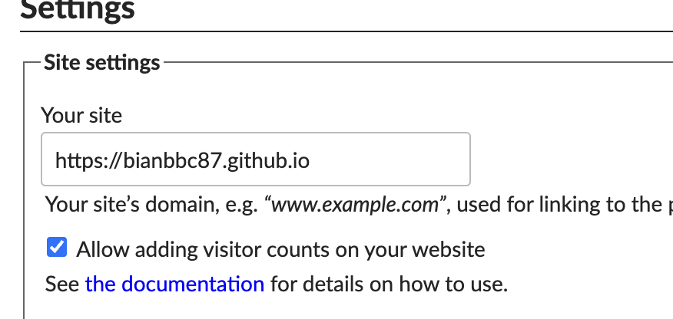
Task: Click the "Site settings" section legend
Action: [102, 62]
